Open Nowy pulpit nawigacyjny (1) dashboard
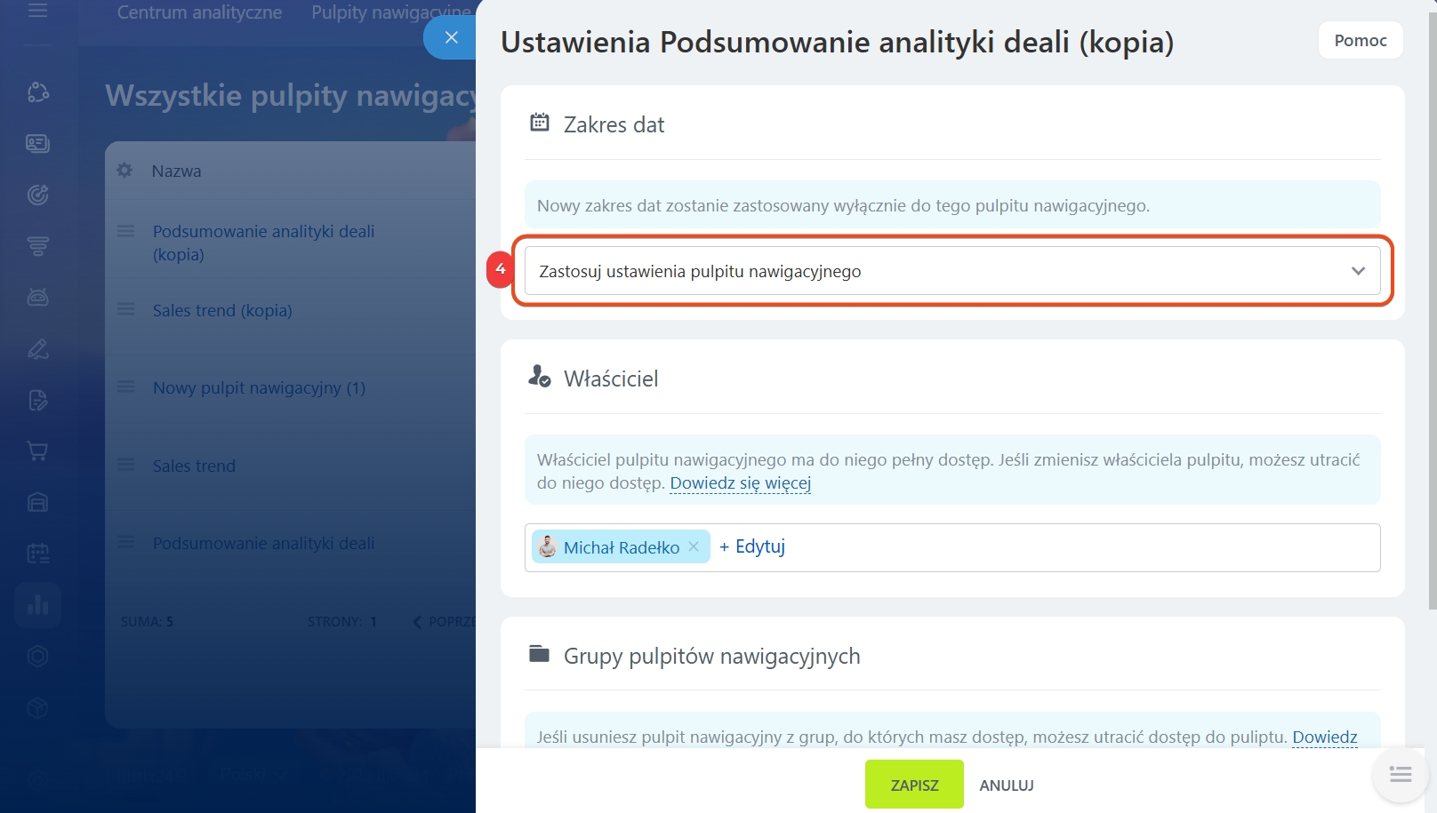Screen dimensions: 1437x813 tap(259, 387)
